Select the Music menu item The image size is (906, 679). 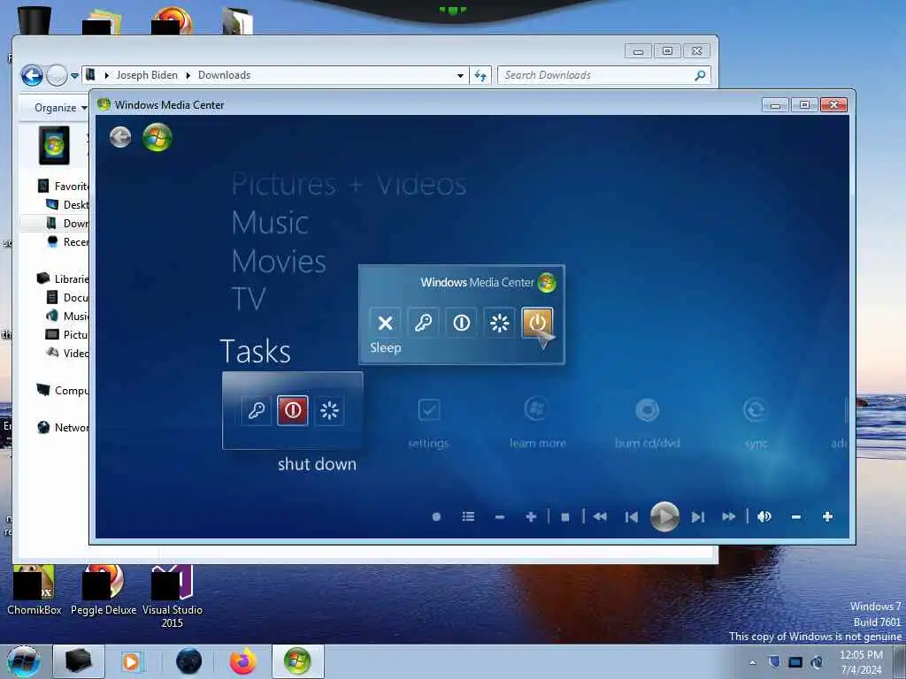click(270, 222)
